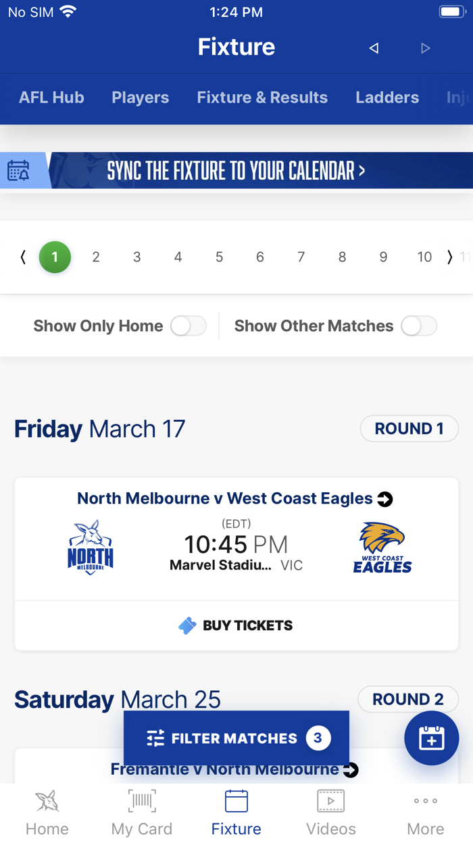This screenshot has width=473, height=841.
Task: Switch to the Ladders tab
Action: tap(387, 97)
